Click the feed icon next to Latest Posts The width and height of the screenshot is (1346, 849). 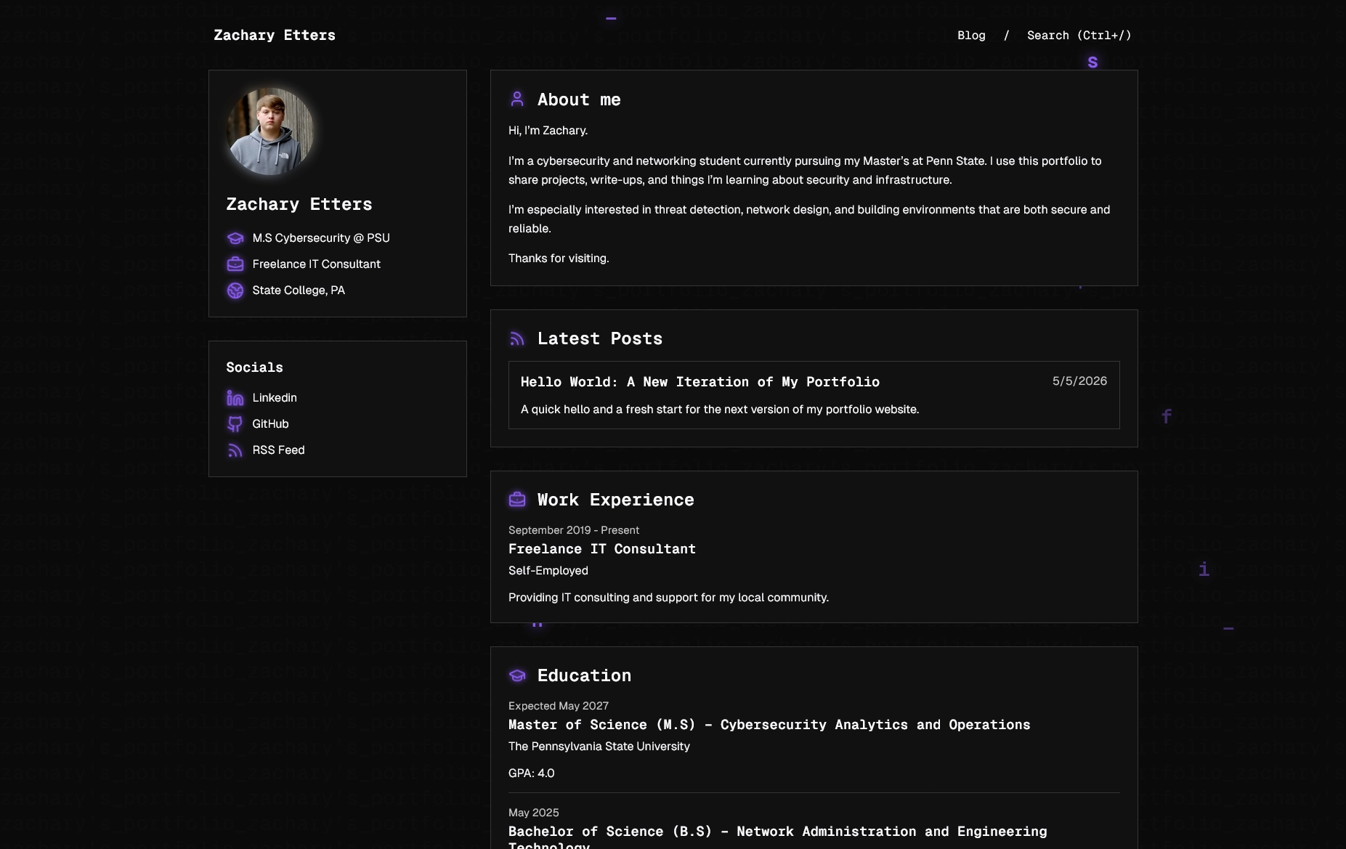pos(517,338)
